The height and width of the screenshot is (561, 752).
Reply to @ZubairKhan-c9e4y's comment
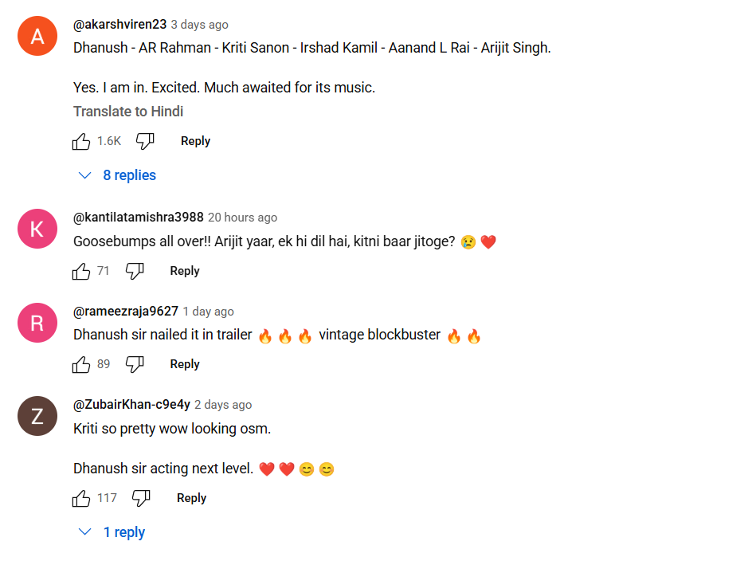191,498
